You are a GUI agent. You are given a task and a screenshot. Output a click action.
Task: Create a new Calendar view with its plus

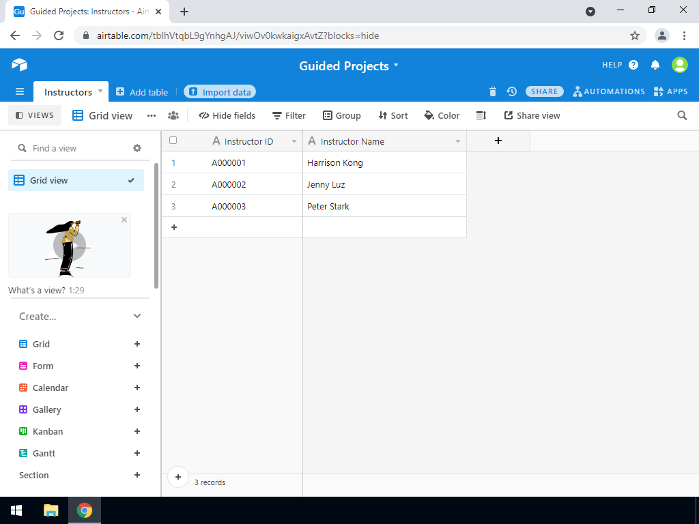(137, 388)
